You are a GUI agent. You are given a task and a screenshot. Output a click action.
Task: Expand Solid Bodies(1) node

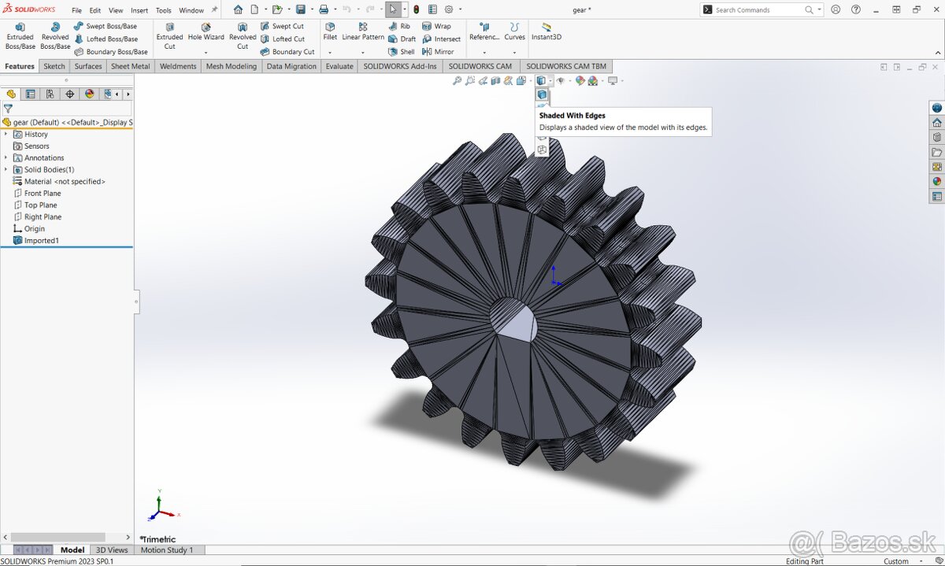coord(6,169)
